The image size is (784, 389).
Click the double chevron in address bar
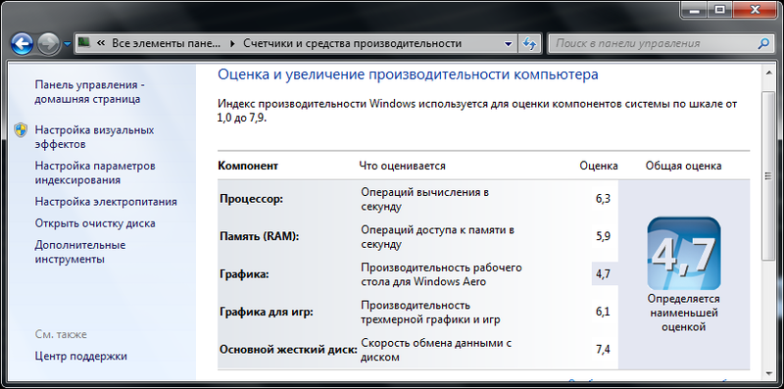click(101, 43)
